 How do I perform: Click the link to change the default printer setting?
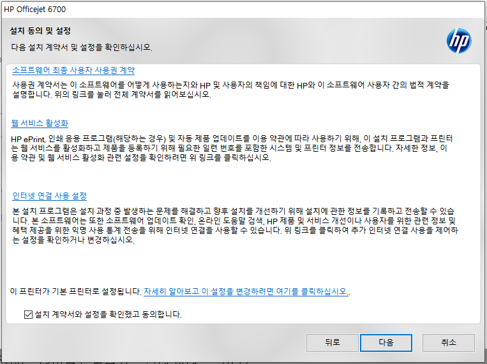[246, 291]
